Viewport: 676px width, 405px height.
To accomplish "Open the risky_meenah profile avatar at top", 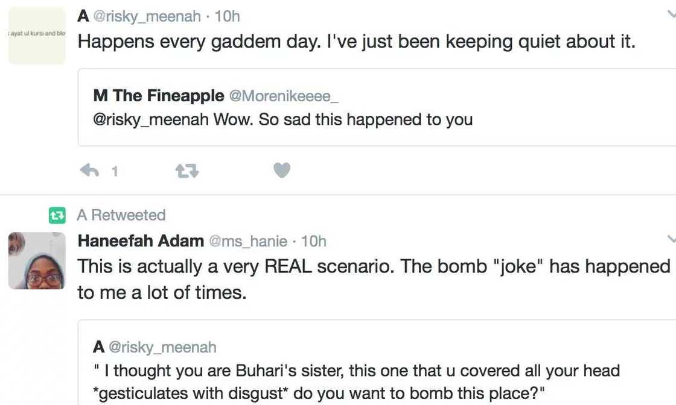I will pos(37,36).
